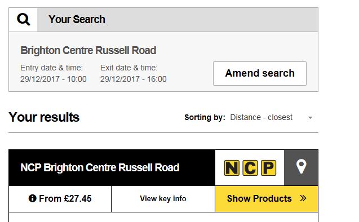
Task: Expand the sorting dropdown arrow
Action: [x=310, y=118]
